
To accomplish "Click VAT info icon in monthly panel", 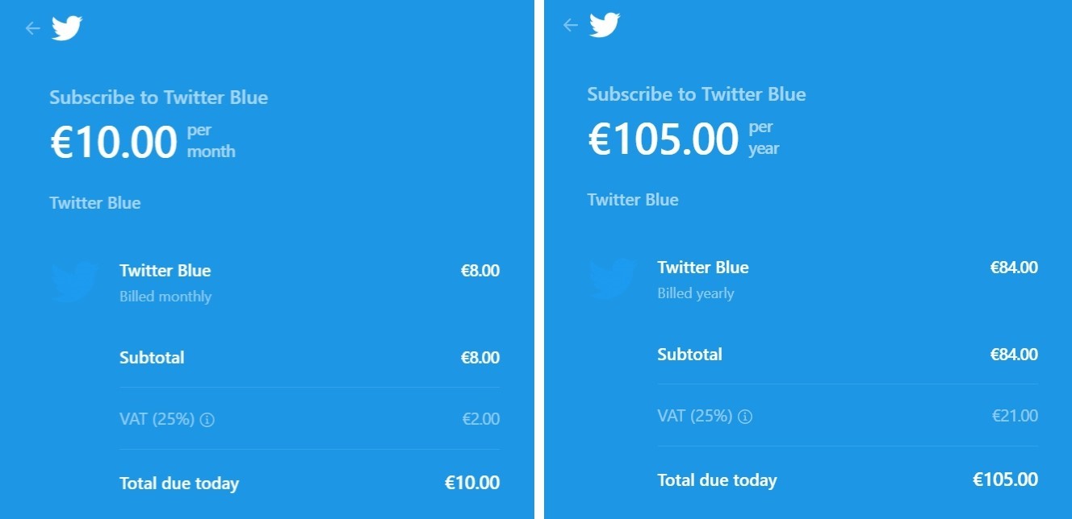I will point(207,419).
